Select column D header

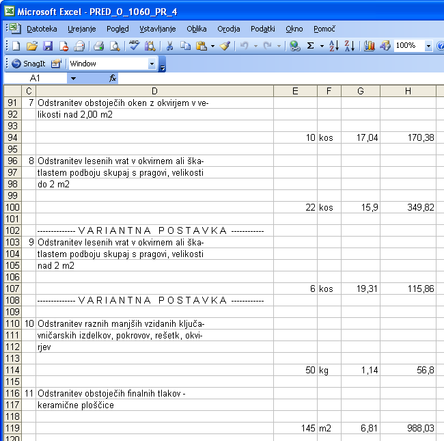pos(154,91)
